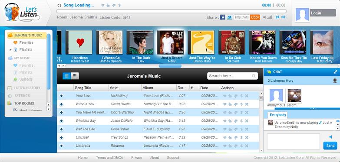Remove Umbrella with X icon
The image size is (340, 162).
pyautogui.click(x=247, y=146)
